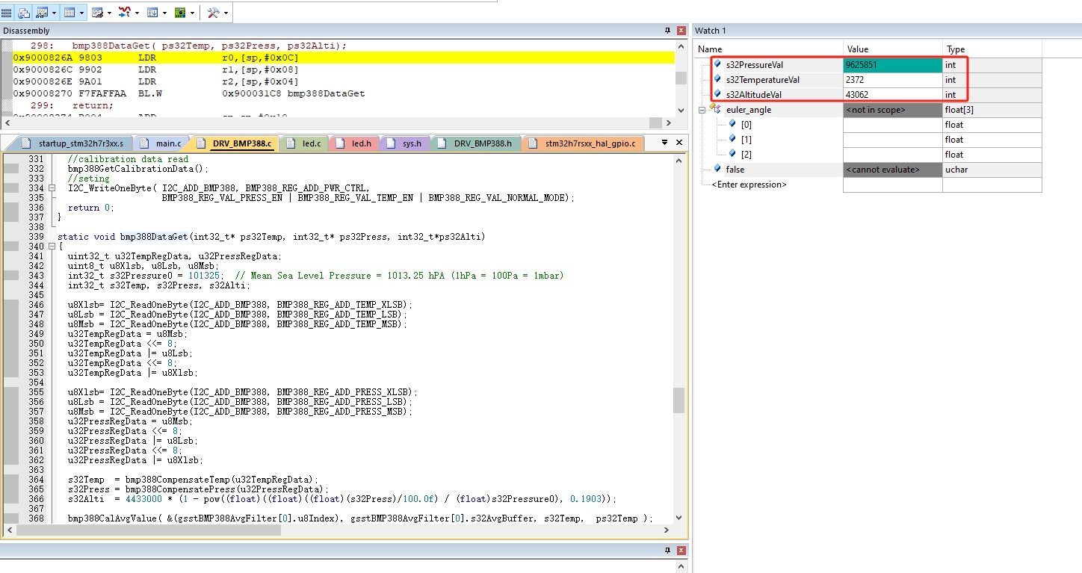Click the Disassembly scroll-down arrow

(x=681, y=110)
